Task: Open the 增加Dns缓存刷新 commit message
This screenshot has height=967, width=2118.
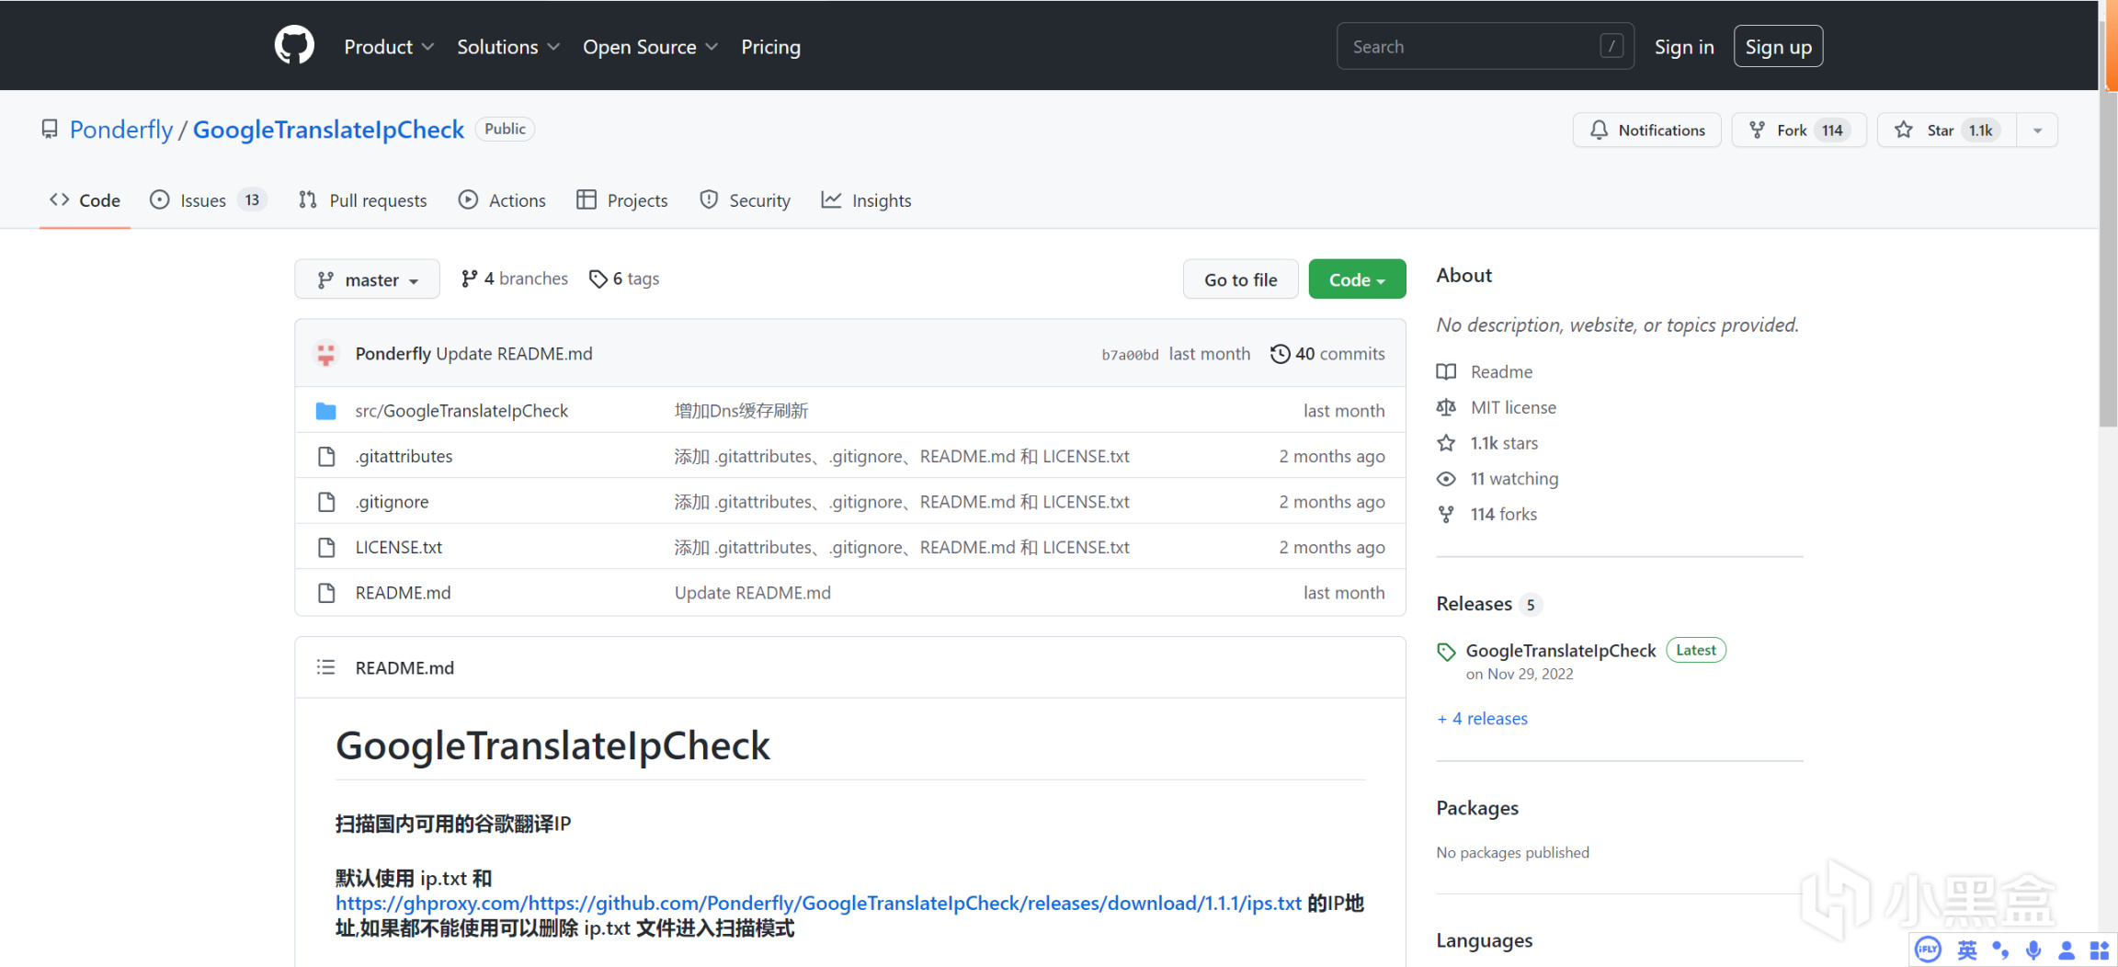Action: pyautogui.click(x=741, y=411)
